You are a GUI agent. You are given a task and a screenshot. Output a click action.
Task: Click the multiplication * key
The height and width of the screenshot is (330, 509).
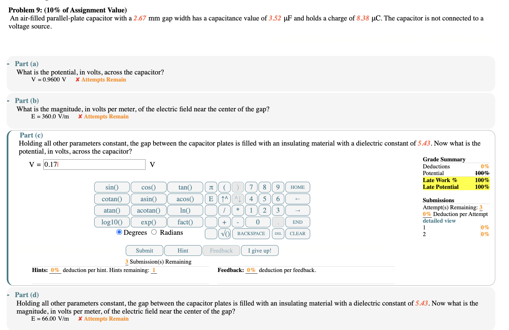click(x=238, y=210)
